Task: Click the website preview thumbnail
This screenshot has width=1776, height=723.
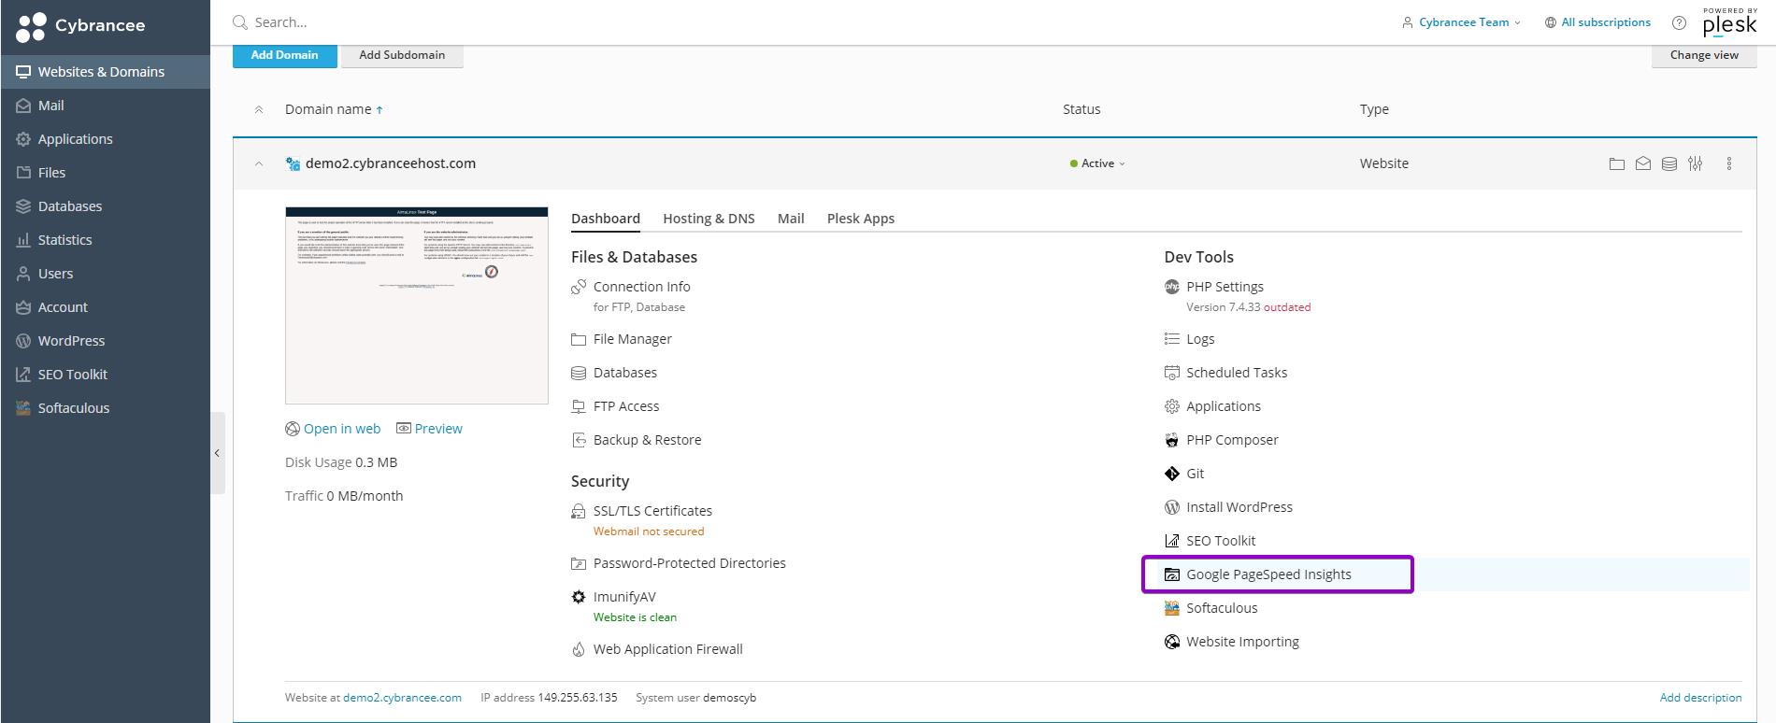Action: (x=417, y=305)
